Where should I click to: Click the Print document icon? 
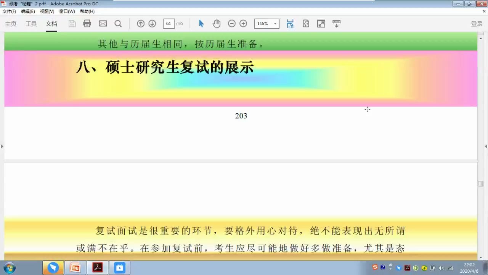point(87,24)
